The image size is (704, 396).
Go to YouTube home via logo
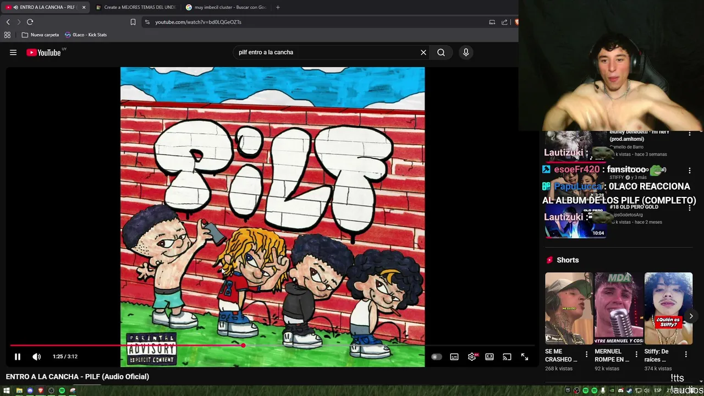43,52
